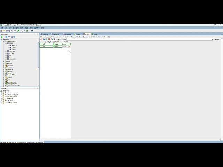Select the Indexes node in the tree
The height and width of the screenshot is (167, 223).
point(9,63)
